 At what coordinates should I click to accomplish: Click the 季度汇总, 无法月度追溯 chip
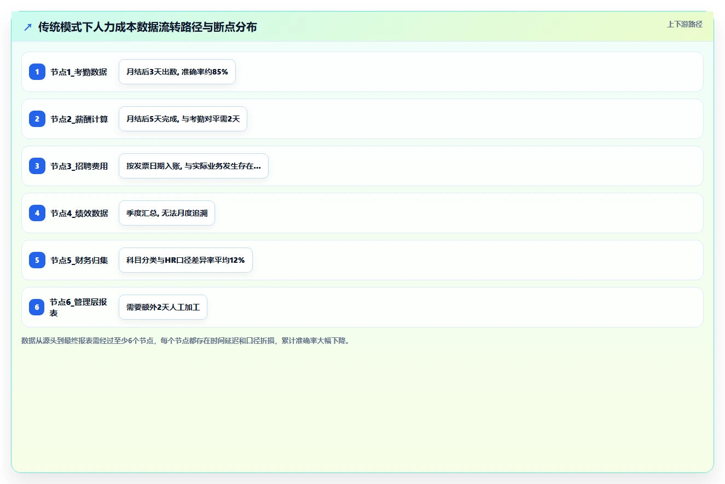coord(167,213)
